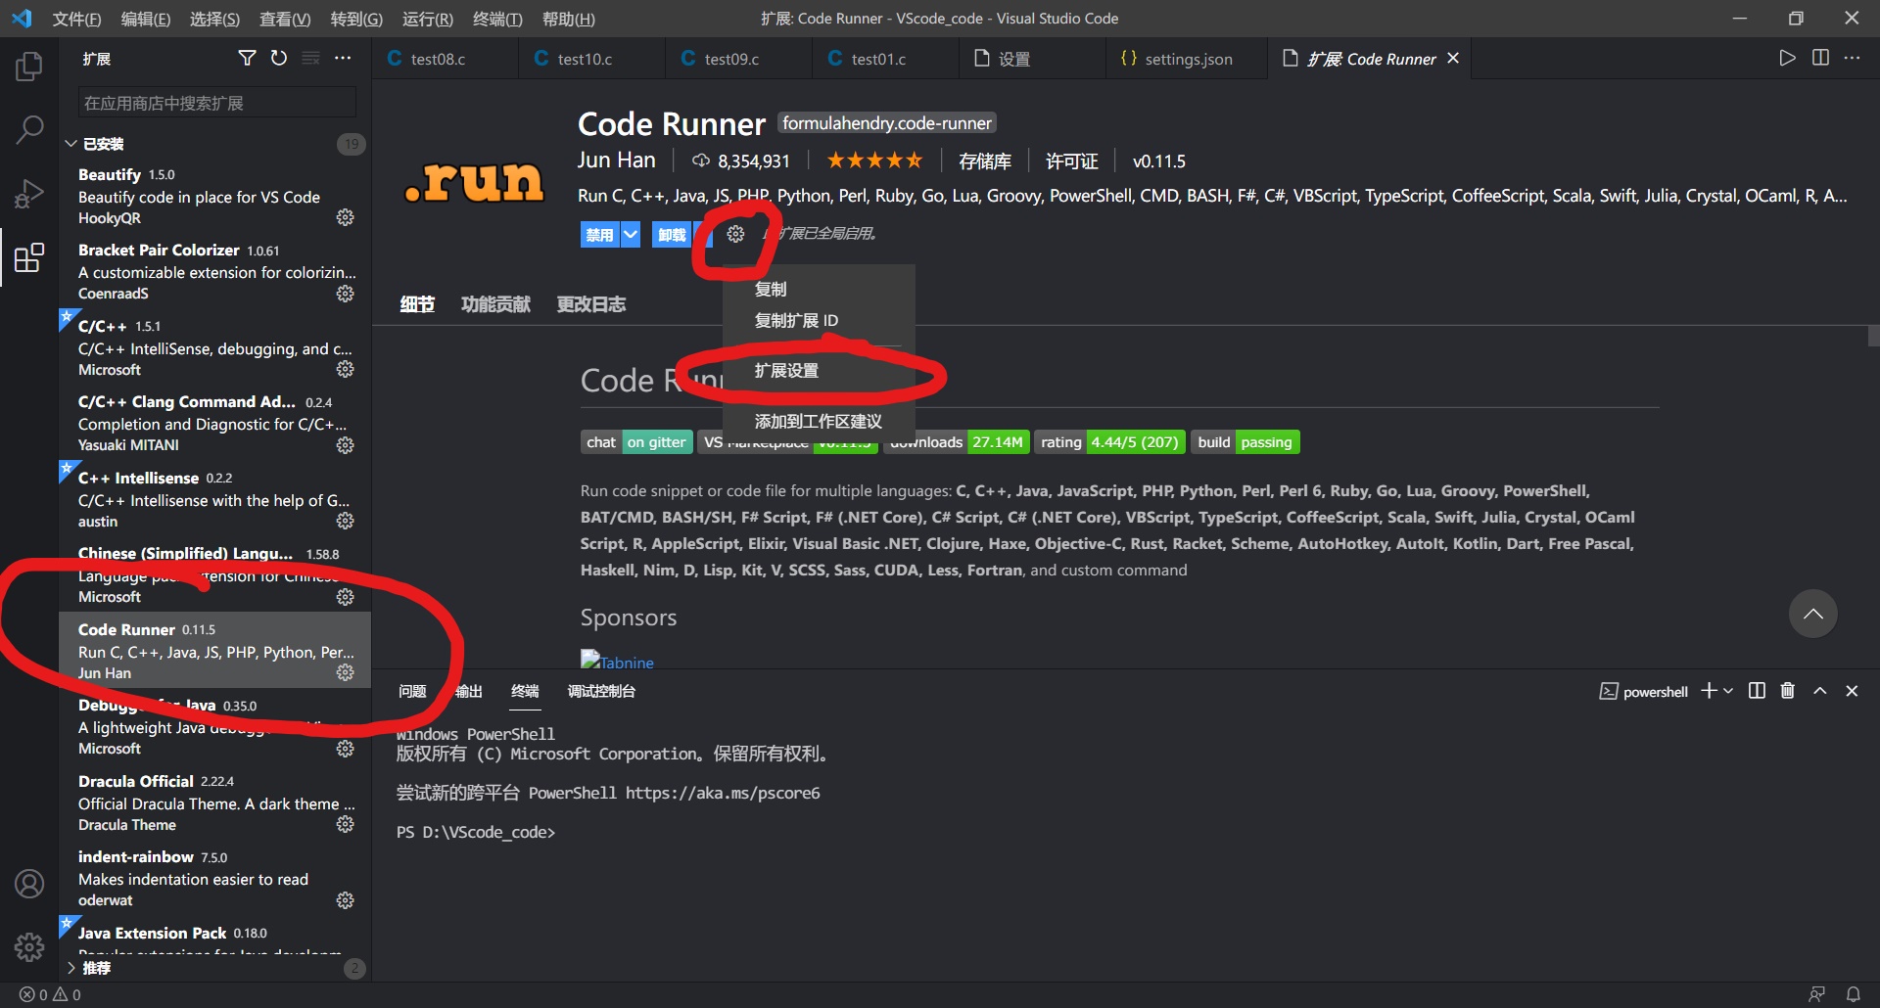Select 扩展设置 extension settings entry

pos(819,371)
